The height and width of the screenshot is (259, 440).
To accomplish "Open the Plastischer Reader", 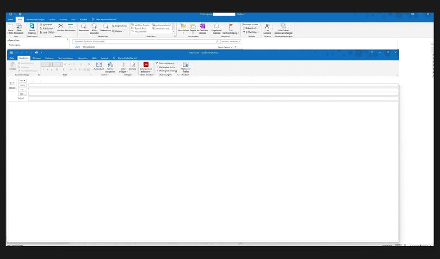I will tap(185, 66).
